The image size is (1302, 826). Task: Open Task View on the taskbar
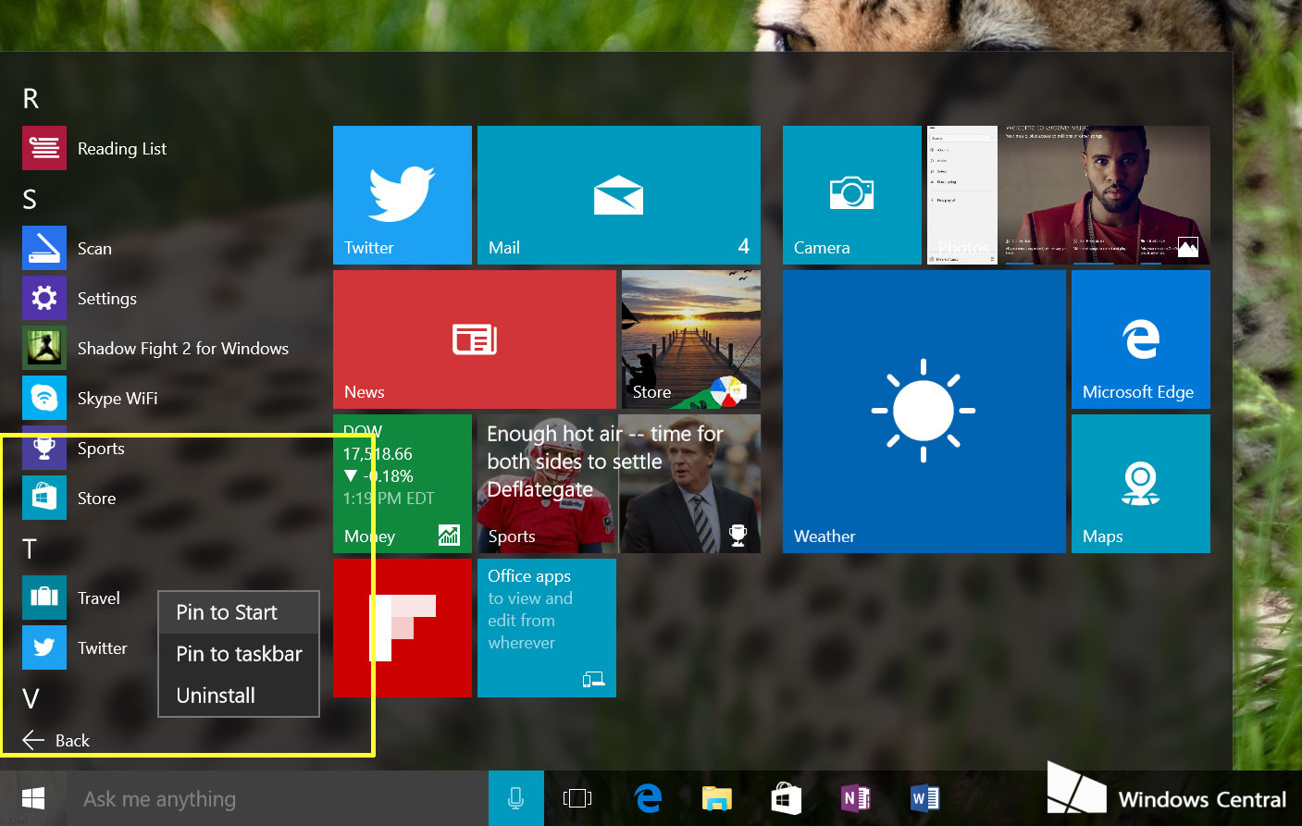pos(577,798)
